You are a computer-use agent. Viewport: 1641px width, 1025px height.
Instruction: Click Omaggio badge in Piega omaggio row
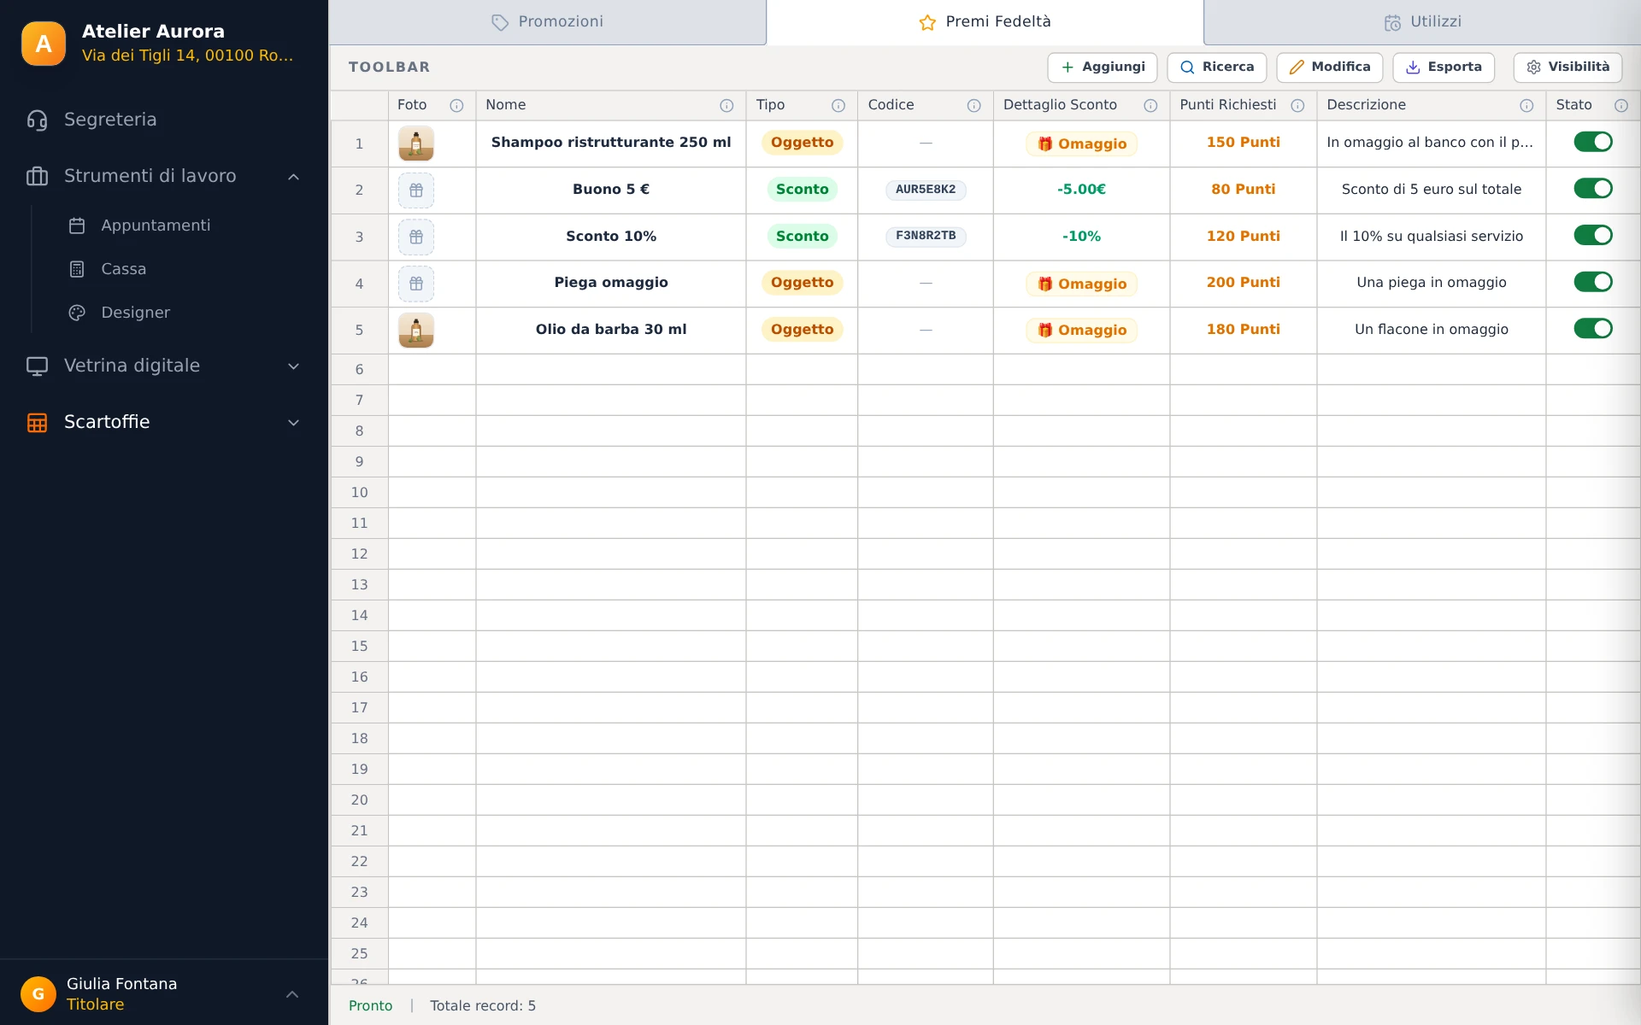[1081, 284]
